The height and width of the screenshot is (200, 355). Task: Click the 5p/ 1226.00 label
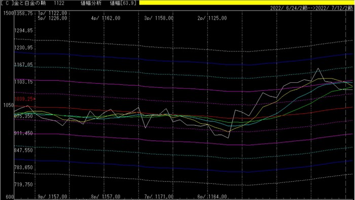(53, 18)
